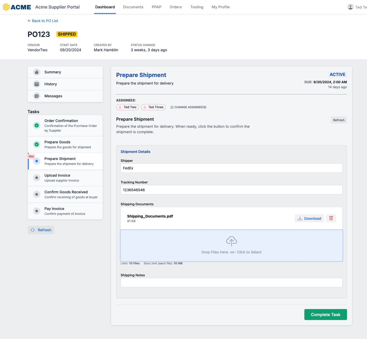Image resolution: width=367 pixels, height=339 pixels.
Task: Switch to the Documents tab
Action: 133,7
